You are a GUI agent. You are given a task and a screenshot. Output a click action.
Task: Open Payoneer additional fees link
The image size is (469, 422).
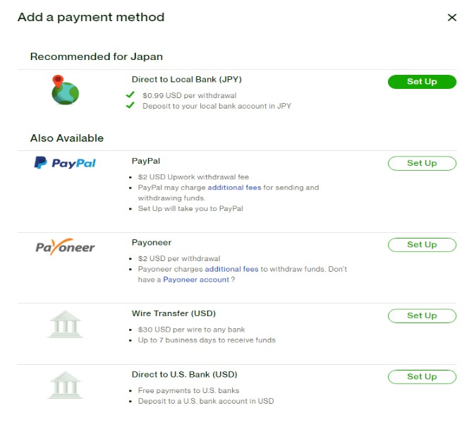click(x=231, y=269)
